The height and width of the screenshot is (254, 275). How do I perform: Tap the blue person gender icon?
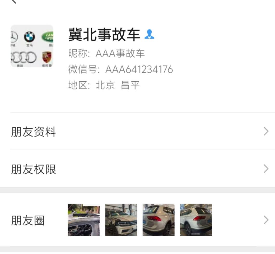click(x=149, y=34)
